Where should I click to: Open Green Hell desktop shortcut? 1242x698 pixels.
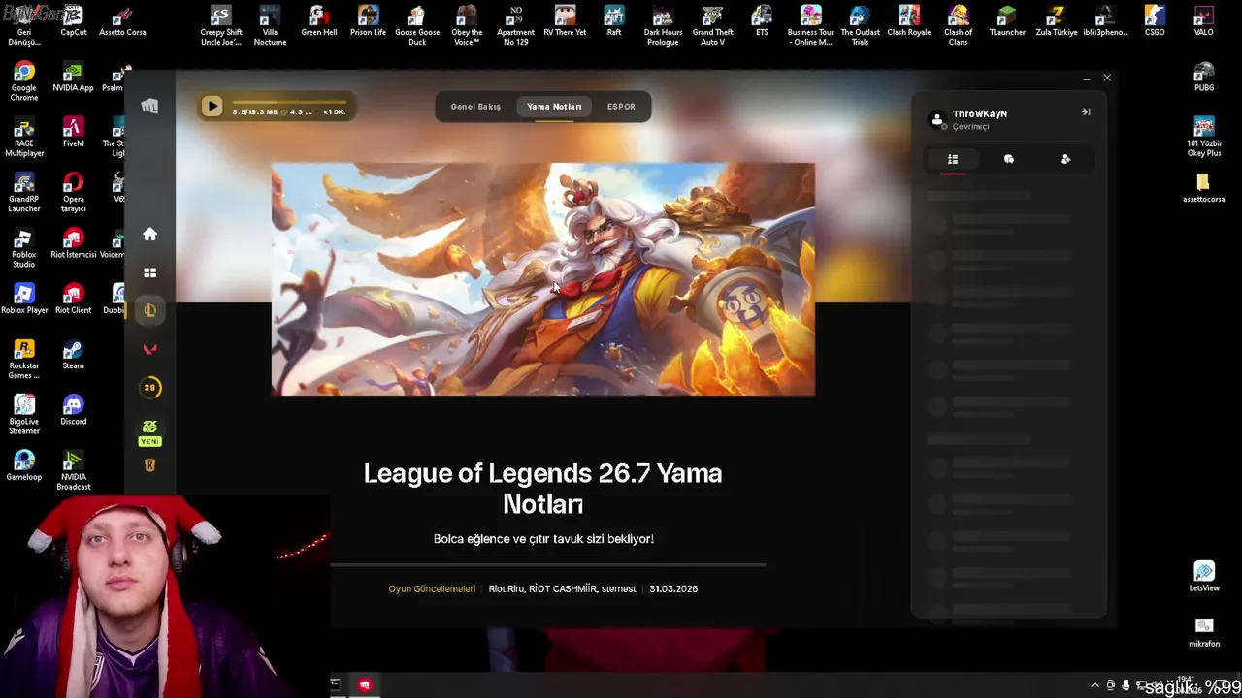318,21
